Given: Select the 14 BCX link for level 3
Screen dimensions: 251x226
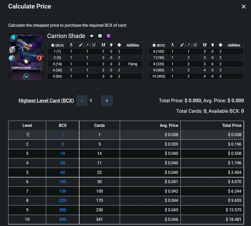Looking at the screenshot, I should pyautogui.click(x=63, y=153).
